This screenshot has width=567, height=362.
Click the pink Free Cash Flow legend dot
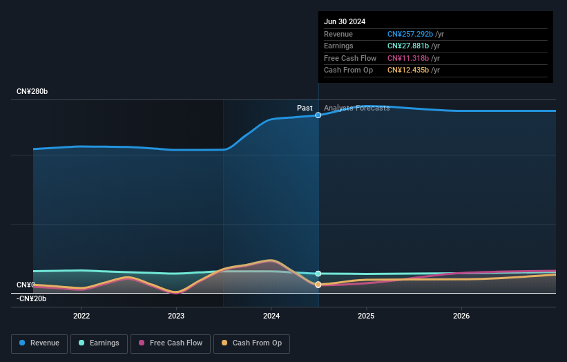tap(142, 343)
